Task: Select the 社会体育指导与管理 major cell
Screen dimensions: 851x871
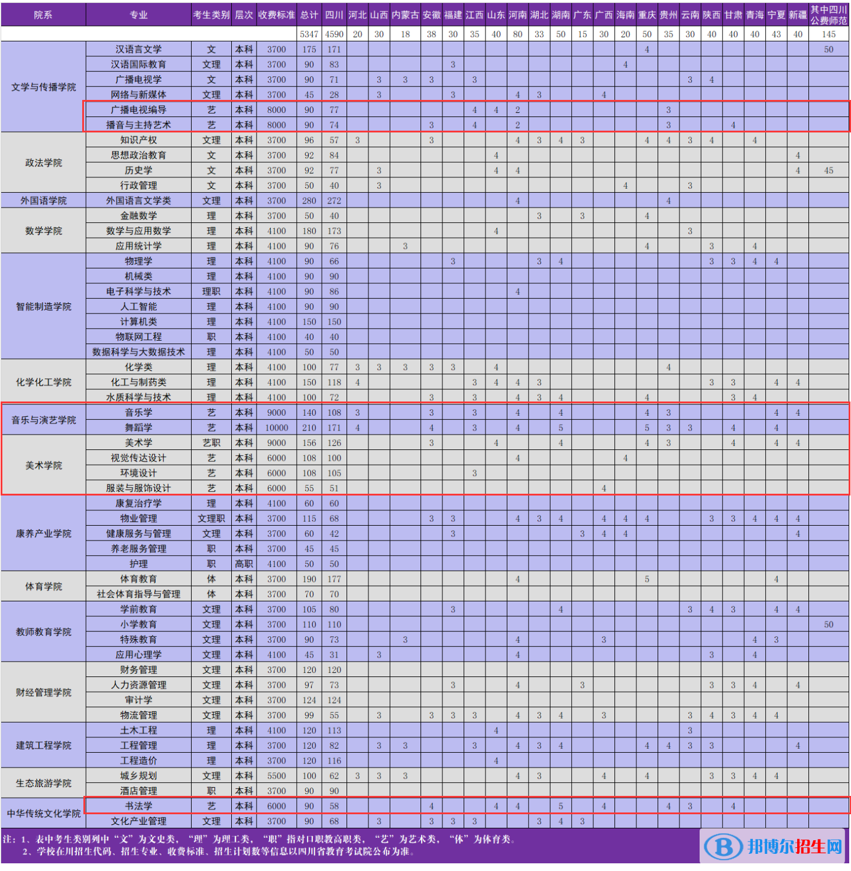Action: (x=138, y=594)
